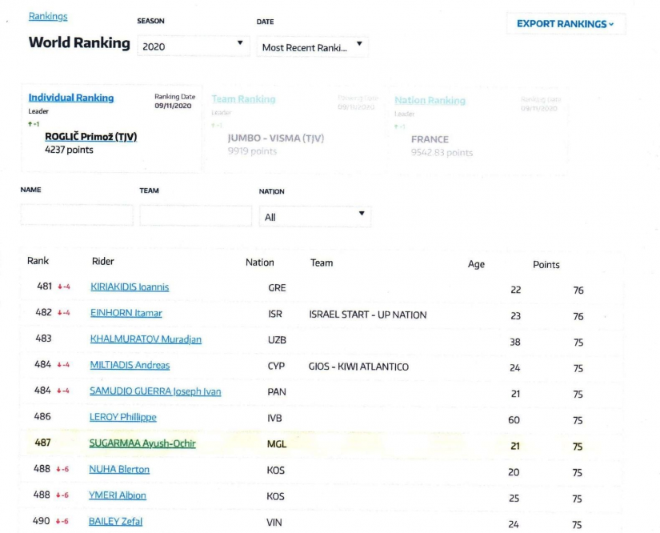660x533 pixels.
Task: Click the 4237 points leader total
Action: [69, 150]
